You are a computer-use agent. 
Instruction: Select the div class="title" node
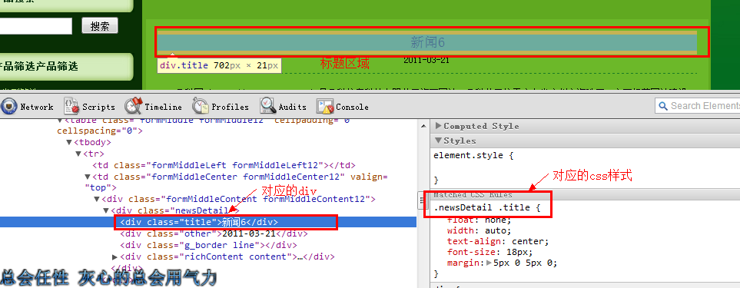[x=199, y=222]
